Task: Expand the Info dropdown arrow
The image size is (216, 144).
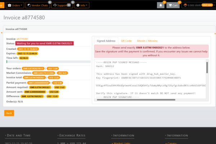Action: click(x=87, y=5)
